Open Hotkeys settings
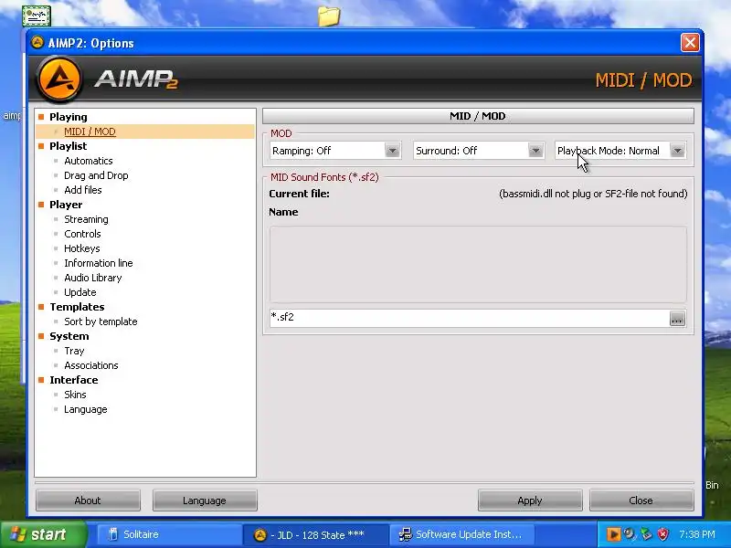 [x=81, y=248]
